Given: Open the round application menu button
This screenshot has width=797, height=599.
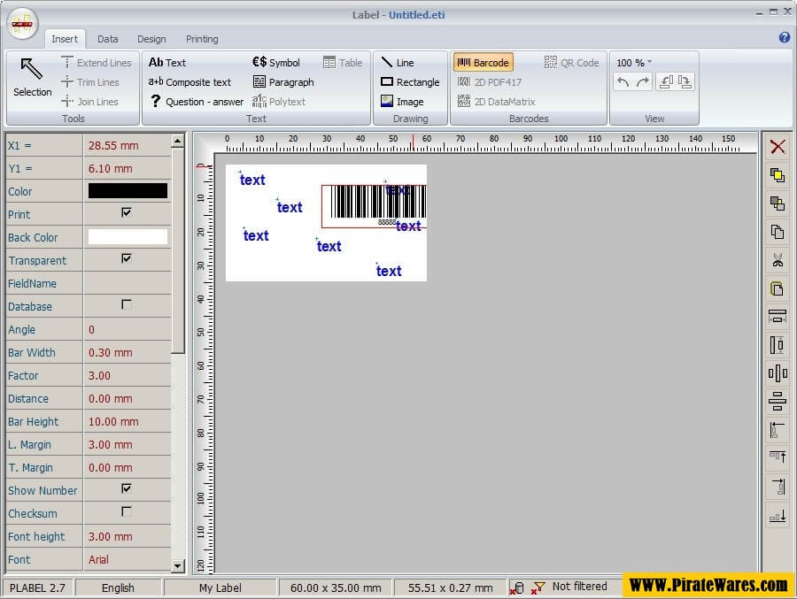Looking at the screenshot, I should (22, 22).
